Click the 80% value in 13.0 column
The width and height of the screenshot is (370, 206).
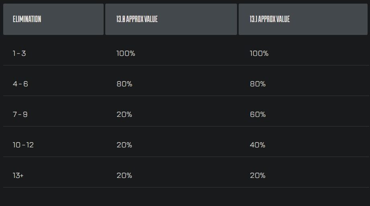(x=125, y=84)
